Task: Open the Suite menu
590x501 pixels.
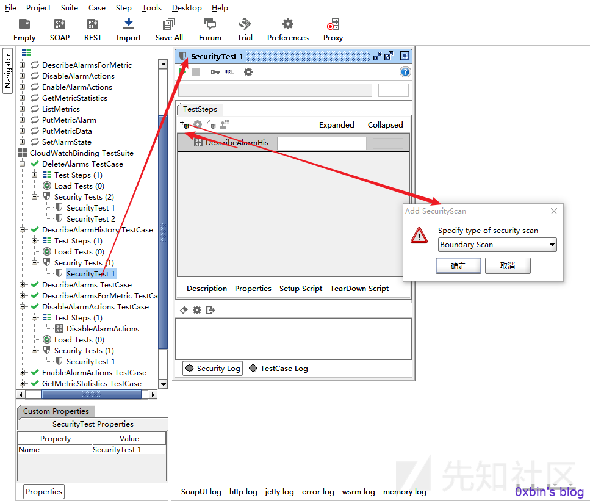Action: pos(69,7)
